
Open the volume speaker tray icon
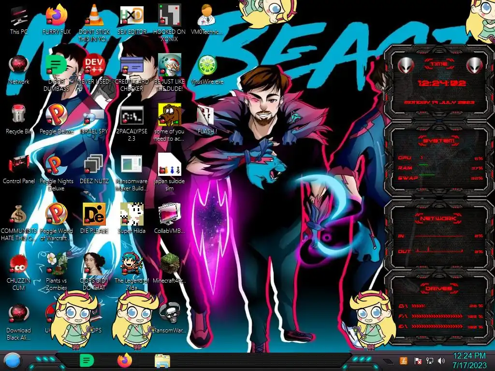tap(441, 360)
